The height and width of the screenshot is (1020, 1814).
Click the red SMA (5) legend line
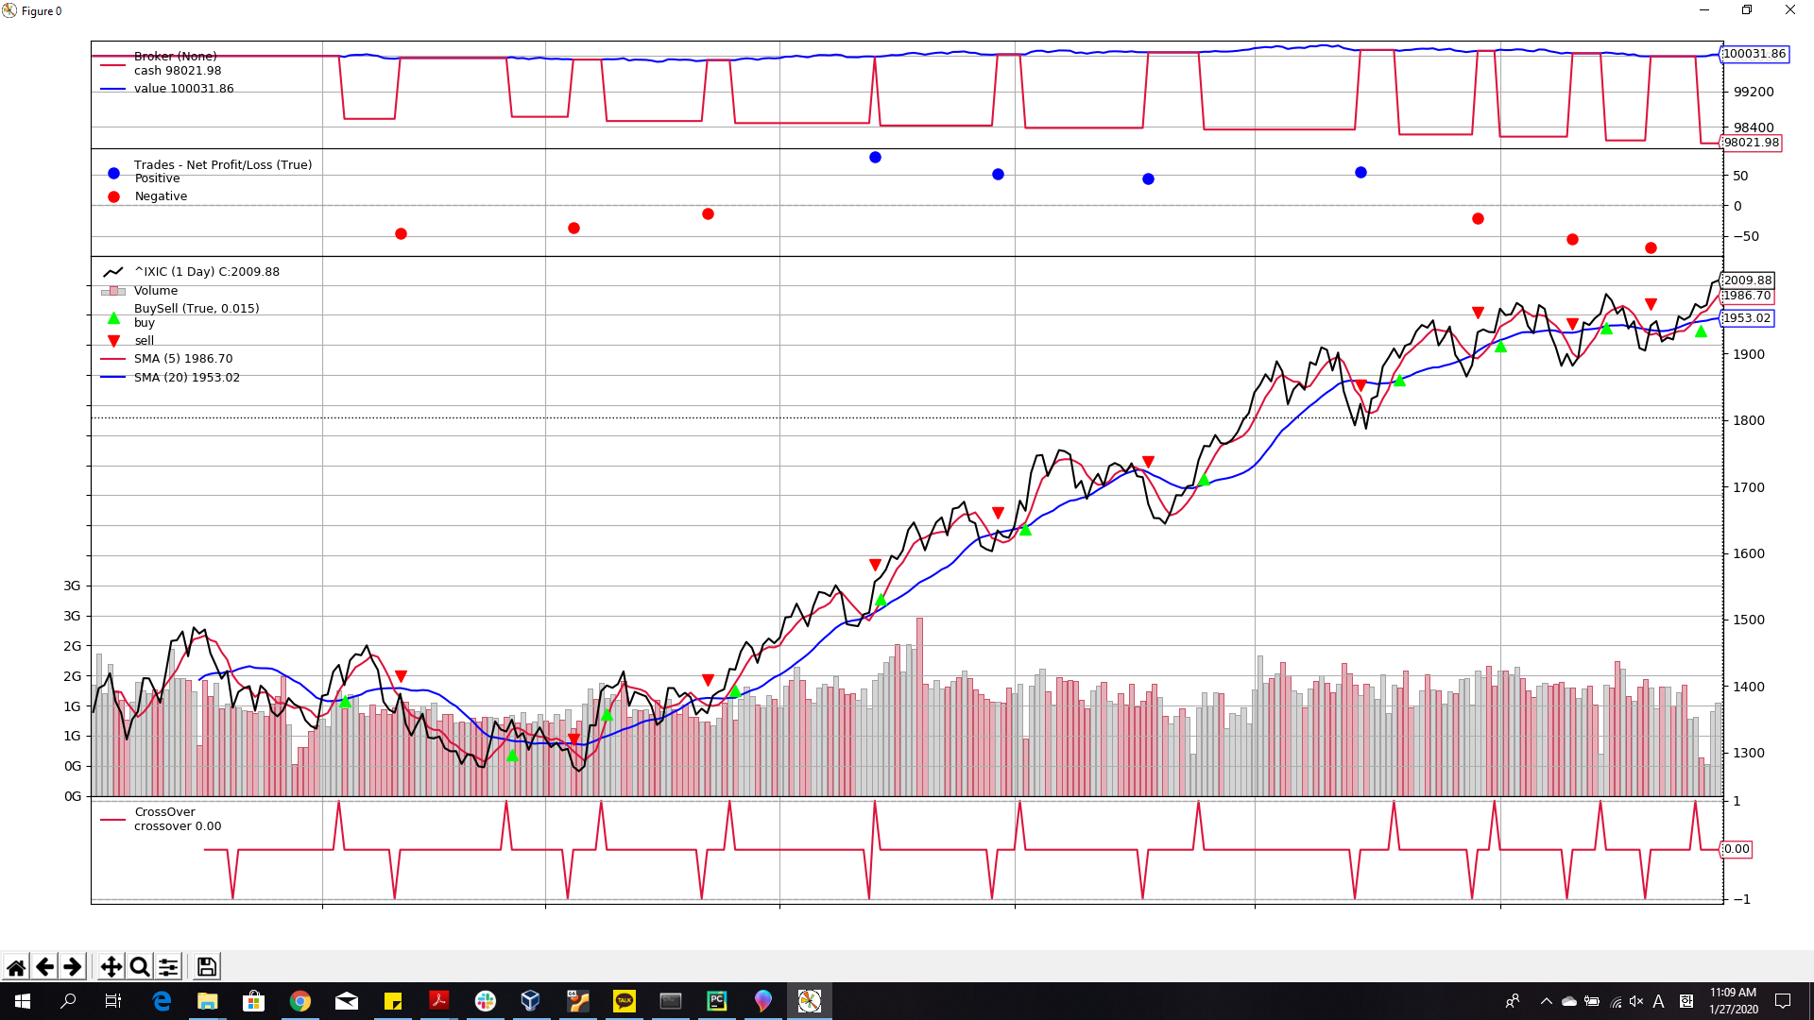click(x=113, y=359)
